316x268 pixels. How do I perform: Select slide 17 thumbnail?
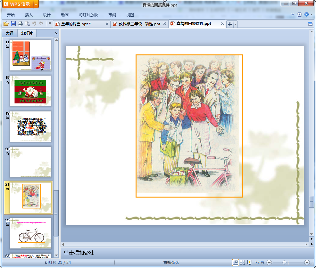click(x=31, y=55)
